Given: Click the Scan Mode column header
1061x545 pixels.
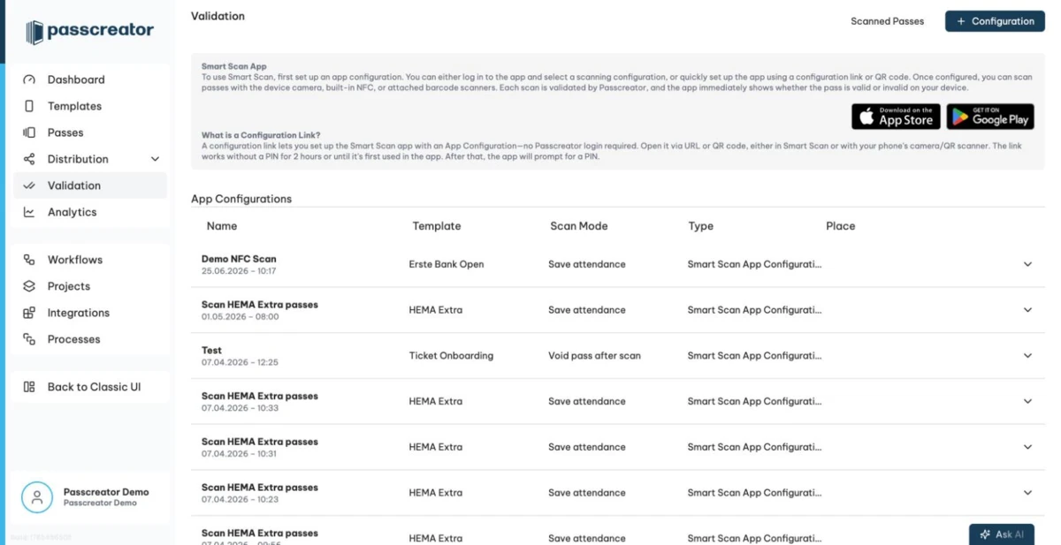Looking at the screenshot, I should pyautogui.click(x=579, y=226).
